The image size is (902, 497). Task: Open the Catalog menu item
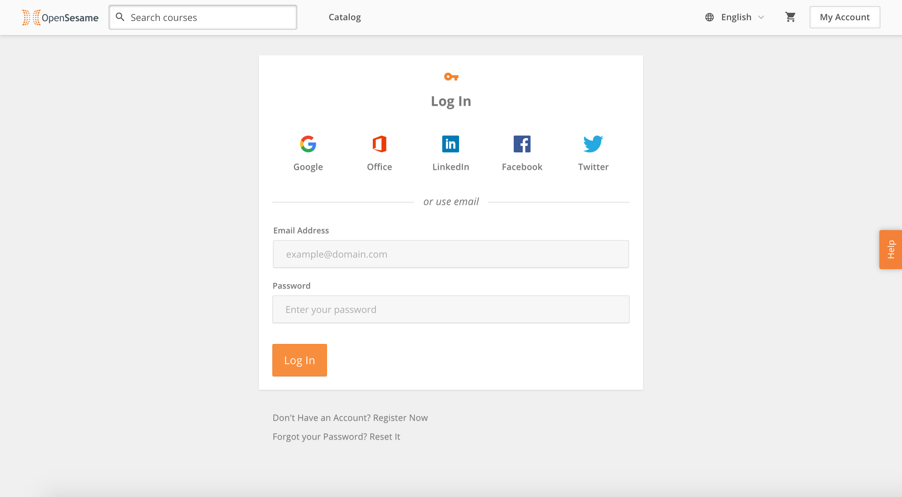pos(344,17)
